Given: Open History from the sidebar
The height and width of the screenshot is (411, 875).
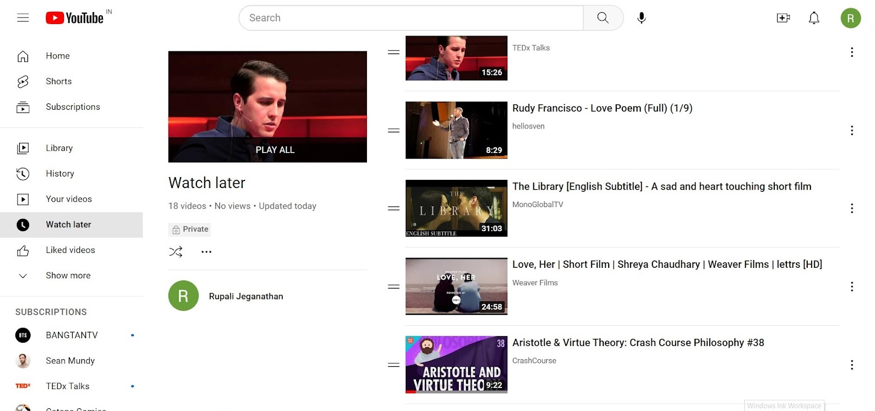Looking at the screenshot, I should click(x=71, y=173).
